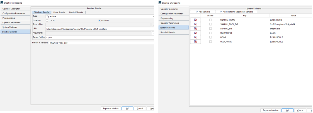Screen dimensions: 313x113
Task: Click the left window's Snaphu-unwrapping title icon
Action: pyautogui.click(x=2, y=3)
